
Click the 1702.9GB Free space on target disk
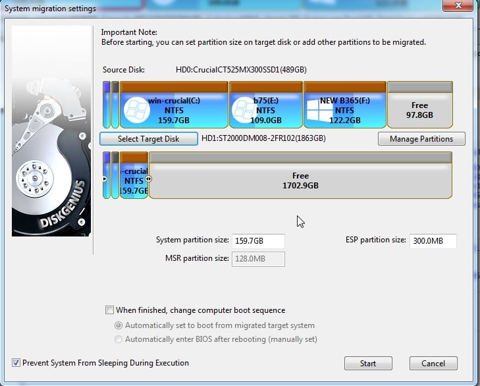(x=300, y=175)
